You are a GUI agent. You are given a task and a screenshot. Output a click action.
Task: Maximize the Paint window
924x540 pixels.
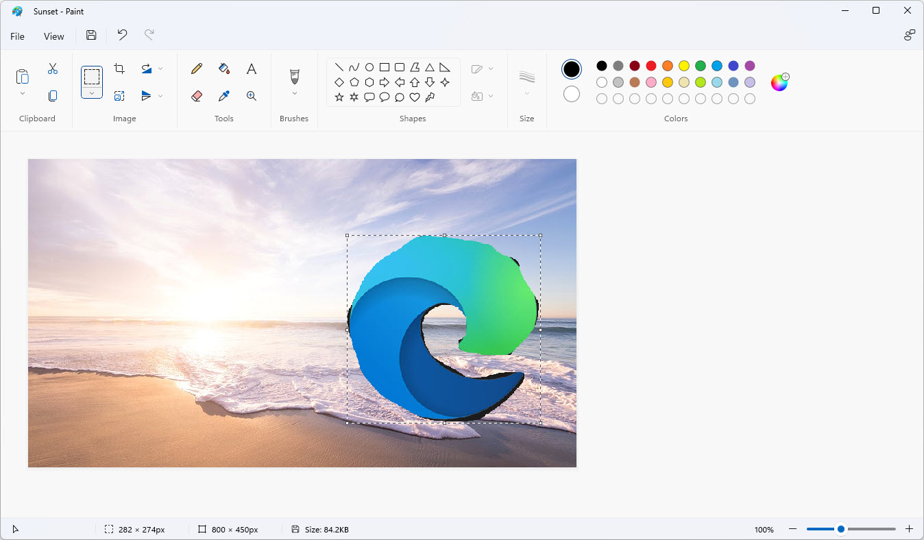click(876, 10)
